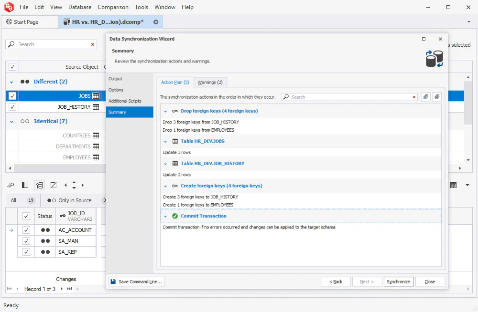This screenshot has width=478, height=312.
Task: Click the JOB_HISTORY table icon
Action: click(96, 107)
